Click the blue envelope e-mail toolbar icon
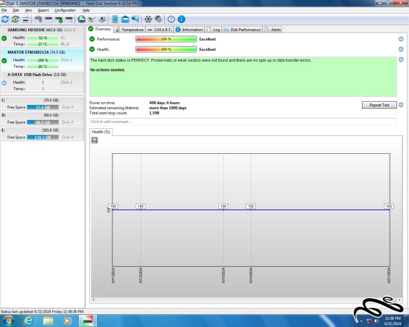409x327 pixels. coord(125,19)
